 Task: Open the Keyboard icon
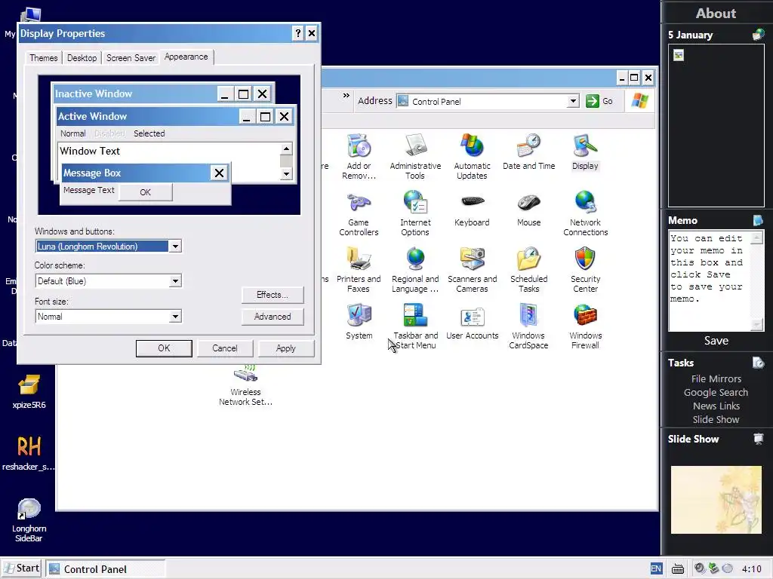pyautogui.click(x=472, y=208)
